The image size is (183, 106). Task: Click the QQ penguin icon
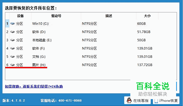click(129, 100)
